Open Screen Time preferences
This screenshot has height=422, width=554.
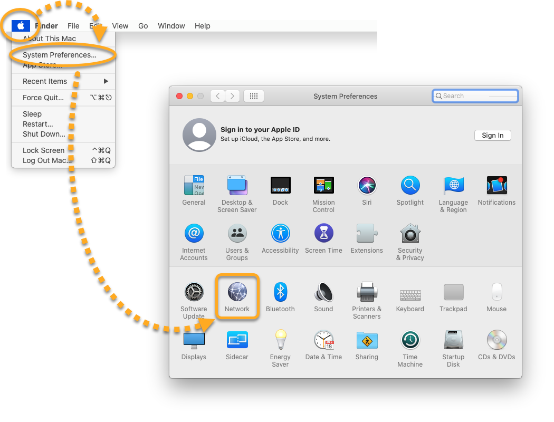click(323, 238)
